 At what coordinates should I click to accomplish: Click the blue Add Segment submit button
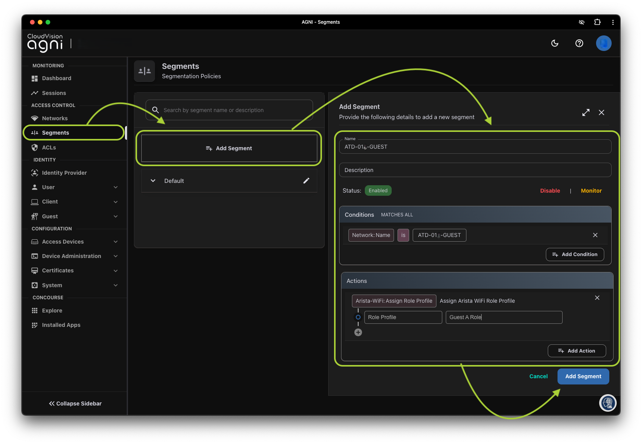[x=583, y=376]
